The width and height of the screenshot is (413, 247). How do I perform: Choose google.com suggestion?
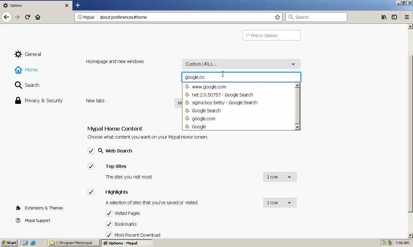239,119
